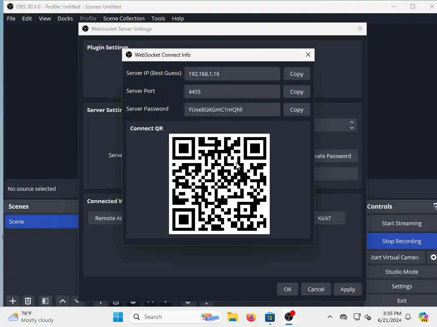
Task: Open scene filters icon
Action: click(x=45, y=301)
